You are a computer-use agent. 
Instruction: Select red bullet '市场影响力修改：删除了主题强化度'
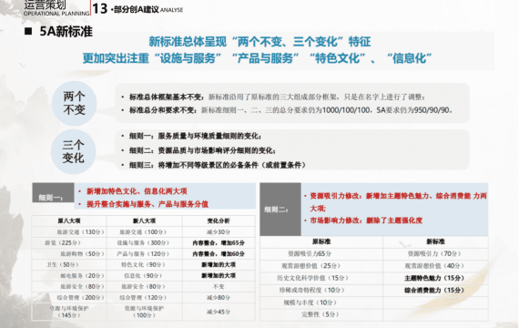point(366,220)
